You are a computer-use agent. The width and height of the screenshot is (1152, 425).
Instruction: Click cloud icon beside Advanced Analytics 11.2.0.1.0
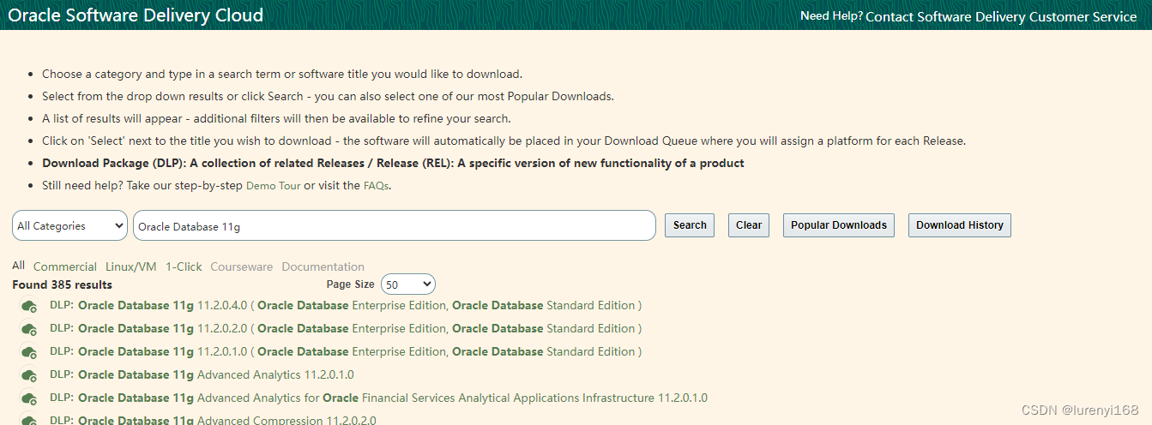coord(29,375)
